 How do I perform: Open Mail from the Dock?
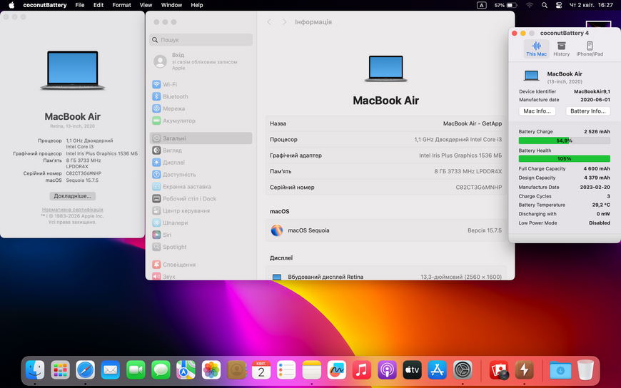[111, 369]
